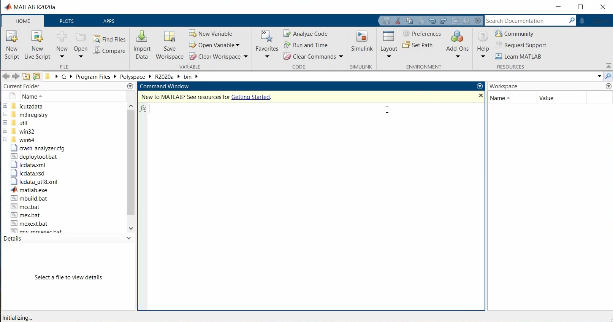This screenshot has width=613, height=322.
Task: Open the Import Data tool
Action: click(142, 37)
